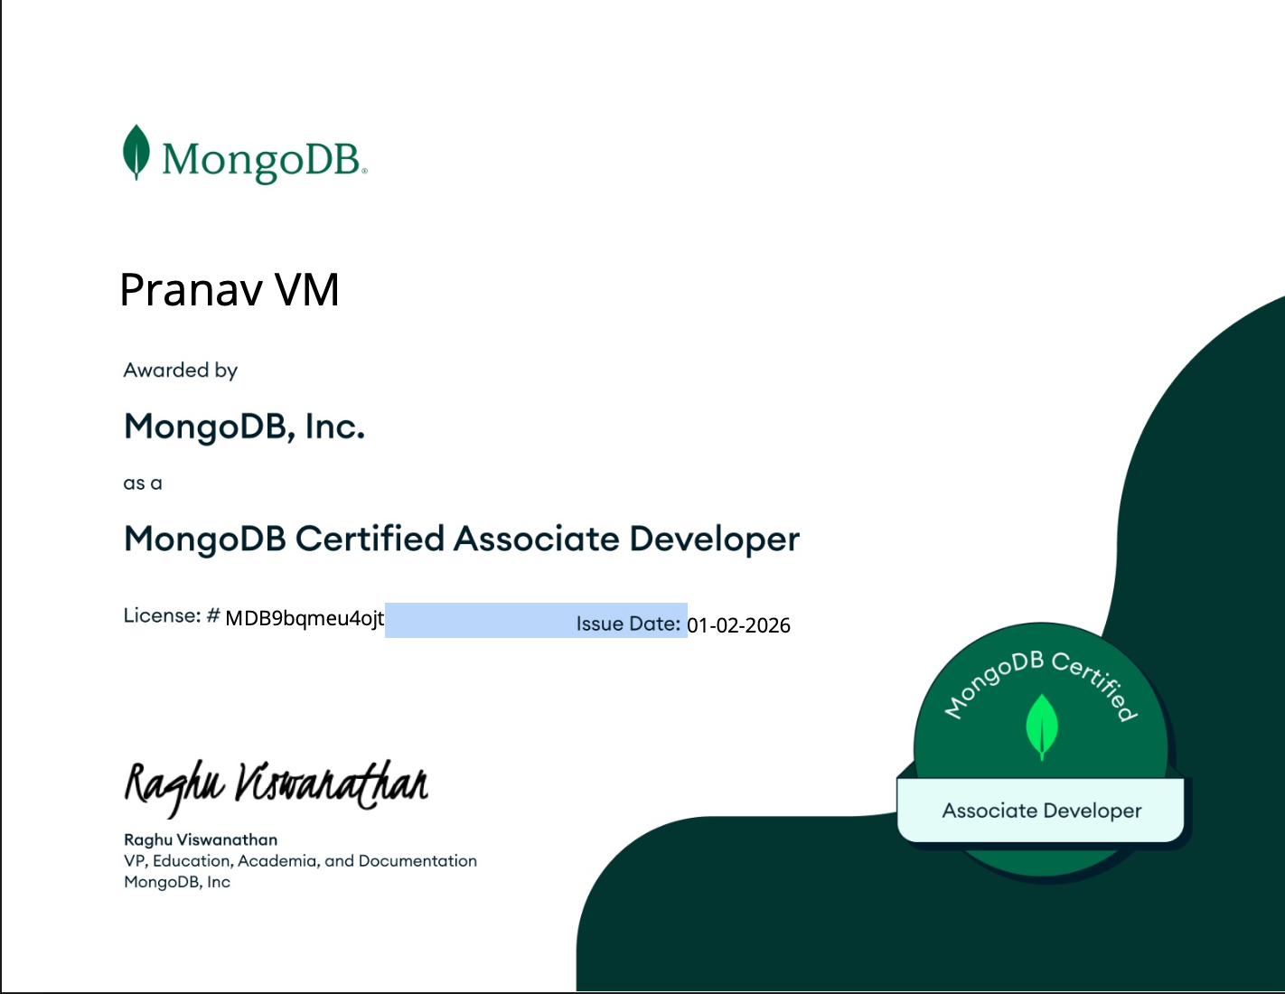Click the "License: #" label
The image size is (1285, 994).
(172, 616)
